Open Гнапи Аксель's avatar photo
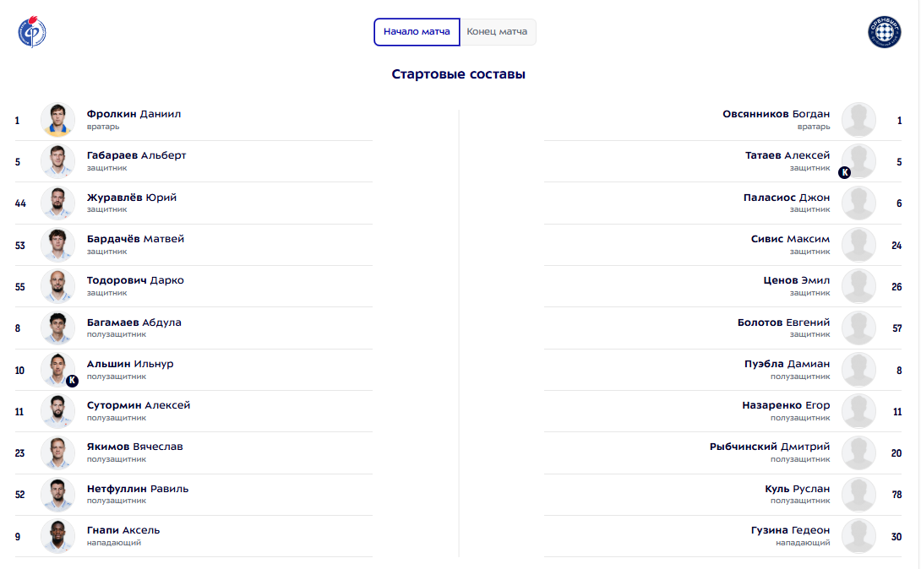Image resolution: width=921 pixels, height=569 pixels. 57,536
